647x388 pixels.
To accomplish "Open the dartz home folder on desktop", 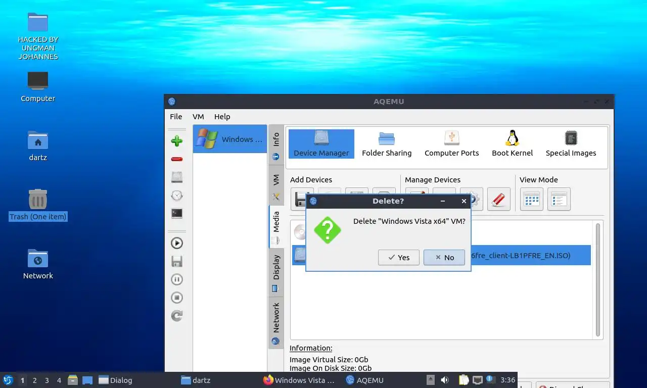I will point(38,145).
